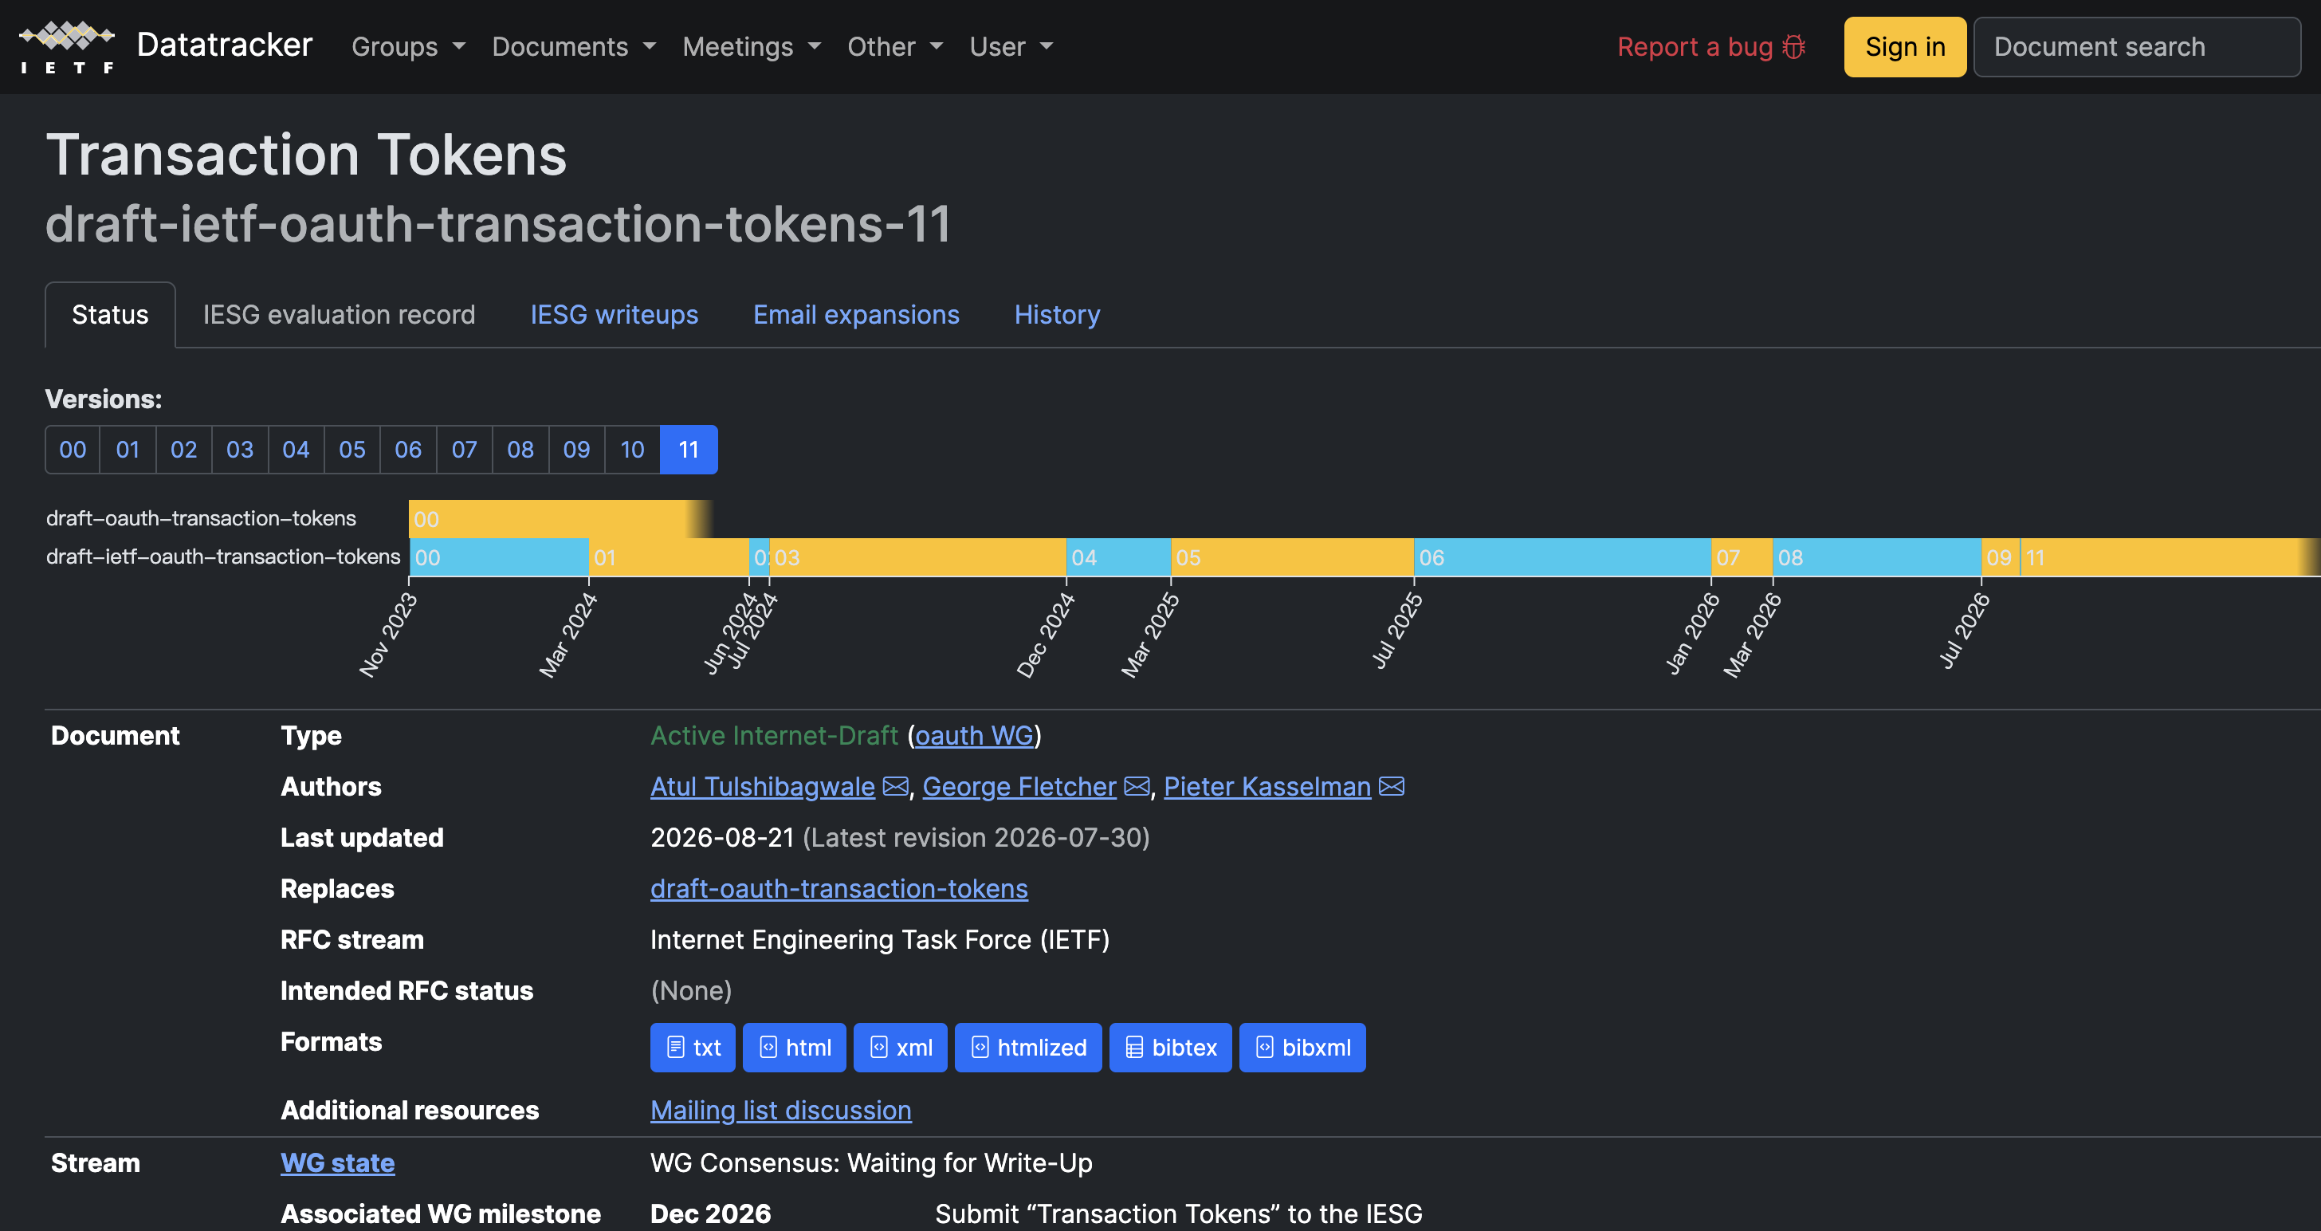Image resolution: width=2321 pixels, height=1231 pixels.
Task: Click 'WG Consensus: Waiting for Write-Up' text
Action: pyautogui.click(x=871, y=1162)
